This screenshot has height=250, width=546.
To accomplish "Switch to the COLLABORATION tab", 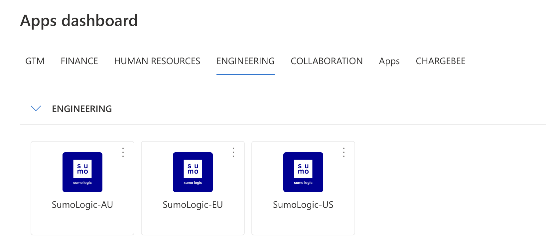I will tap(327, 61).
